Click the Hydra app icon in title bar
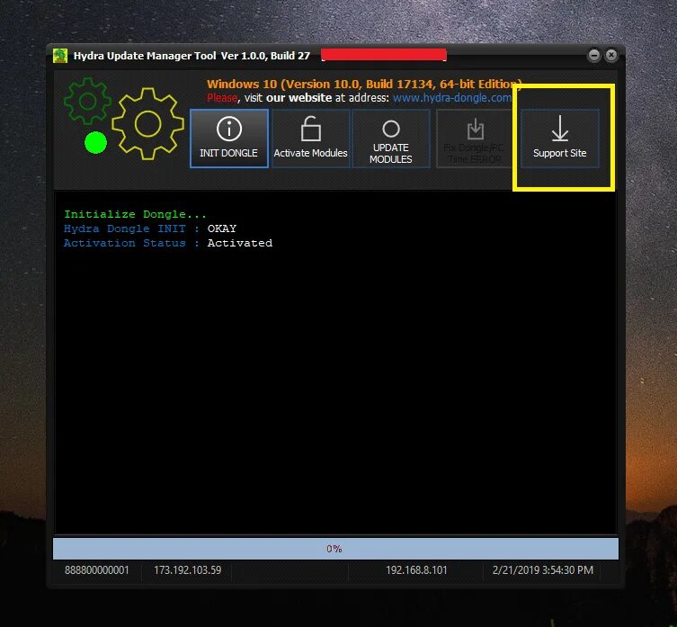Screen dimensions: 677x627 pos(60,56)
